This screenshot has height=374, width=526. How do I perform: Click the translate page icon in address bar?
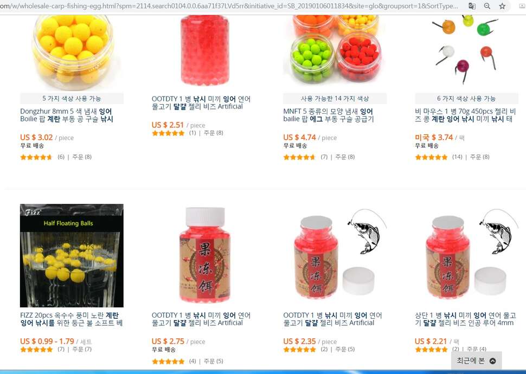pyautogui.click(x=472, y=6)
